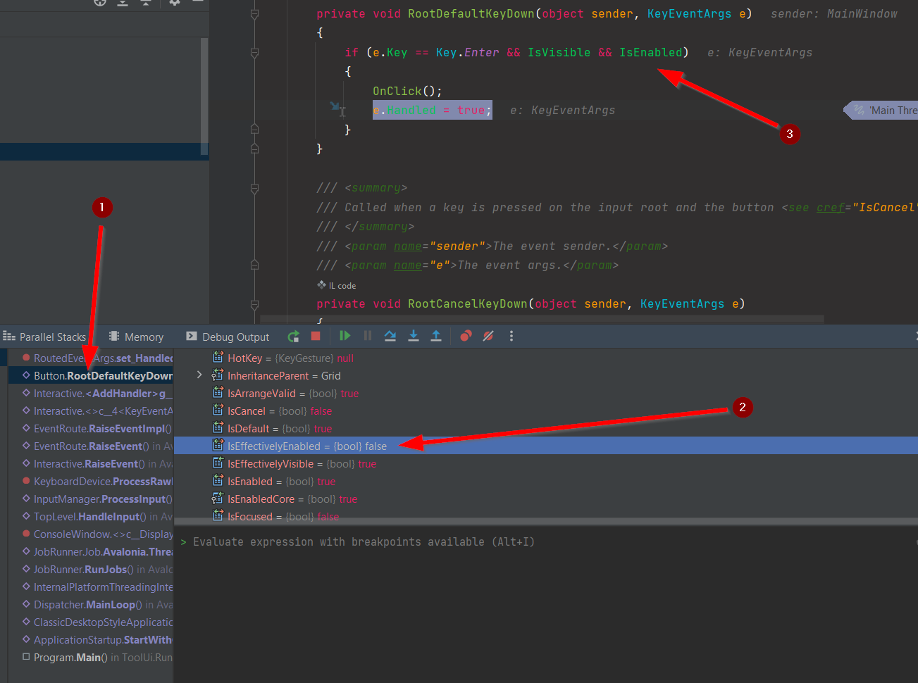View all breakpoints
The height and width of the screenshot is (683, 918).
[466, 336]
